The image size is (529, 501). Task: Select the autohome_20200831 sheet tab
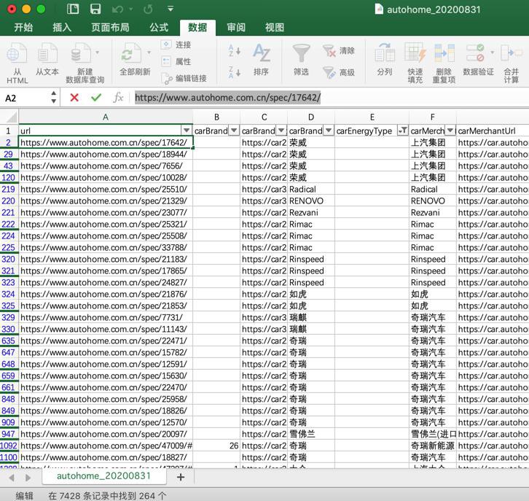click(x=103, y=476)
